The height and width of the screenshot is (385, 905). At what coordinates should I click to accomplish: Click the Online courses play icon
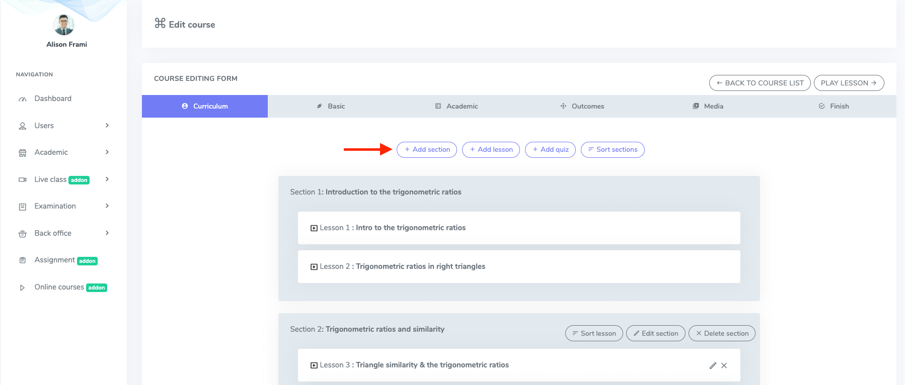pos(22,287)
